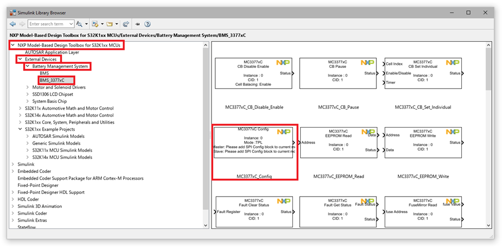The width and height of the screenshot is (502, 248).
Task: Collapse Battery Management System node
Action: [x=27, y=66]
